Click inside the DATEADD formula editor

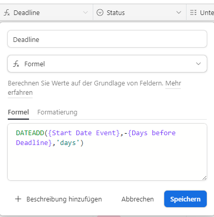(107, 152)
